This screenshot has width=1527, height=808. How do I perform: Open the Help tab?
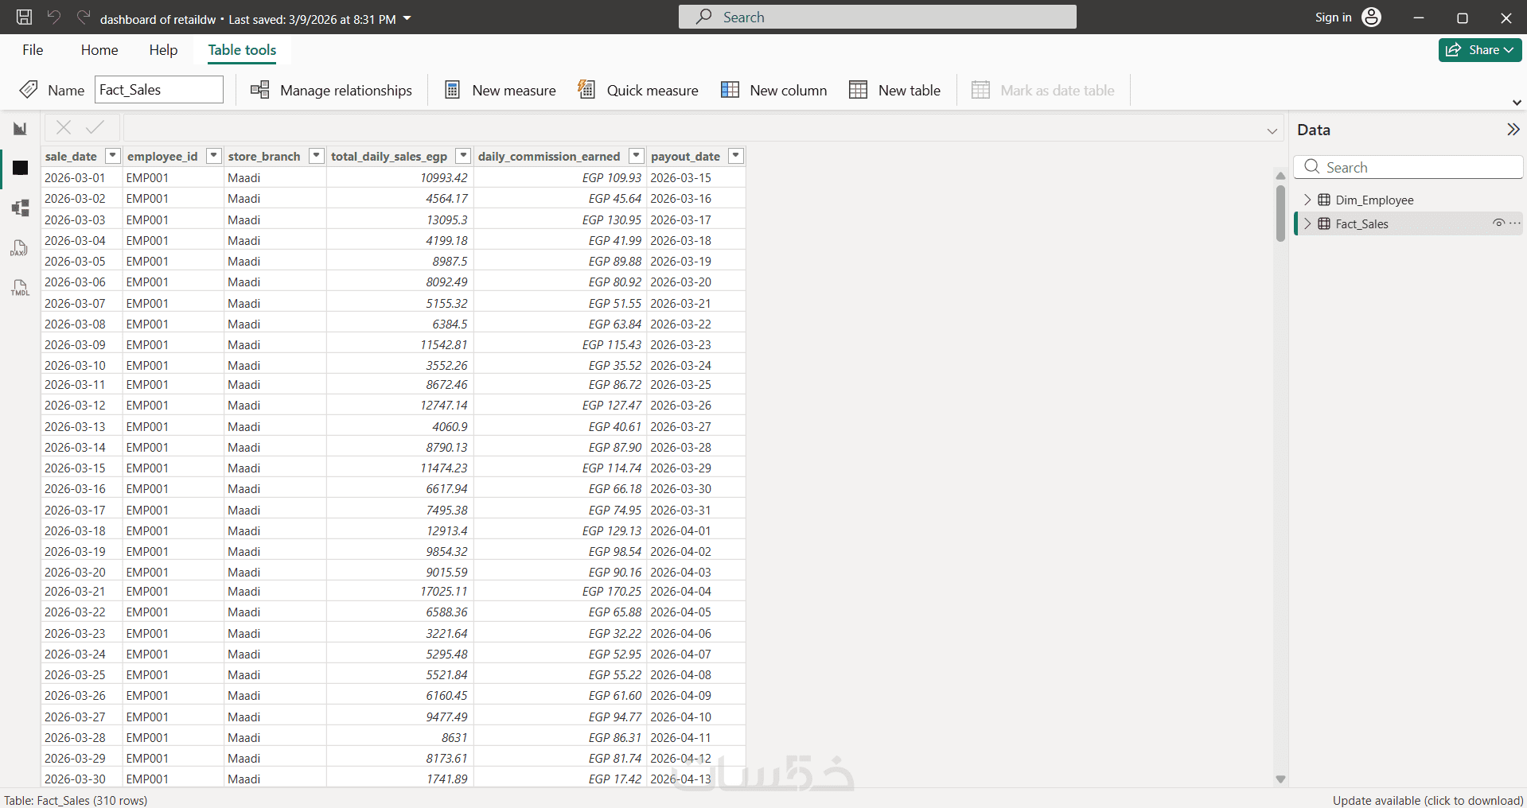coord(163,50)
